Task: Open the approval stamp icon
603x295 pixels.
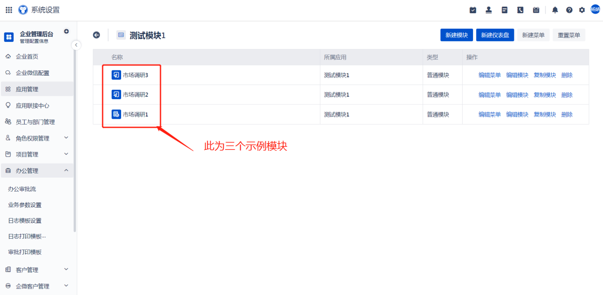Action: click(x=489, y=10)
